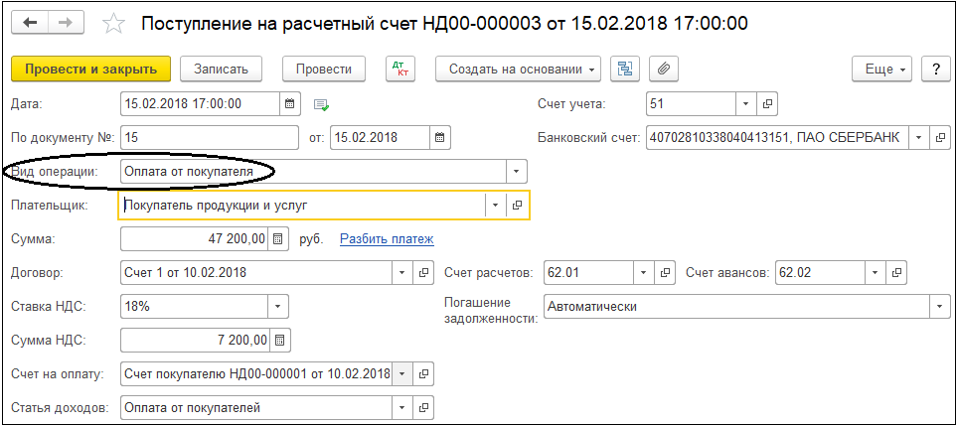Viewport: 957px width, 426px height.
Task: Expand the Договор dropdown
Action: coord(402,272)
